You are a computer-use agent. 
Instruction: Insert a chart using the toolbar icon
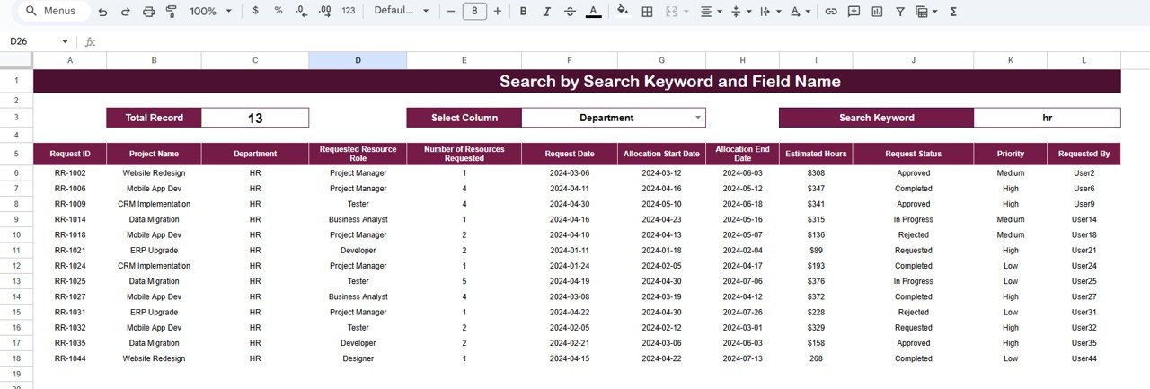pos(877,12)
